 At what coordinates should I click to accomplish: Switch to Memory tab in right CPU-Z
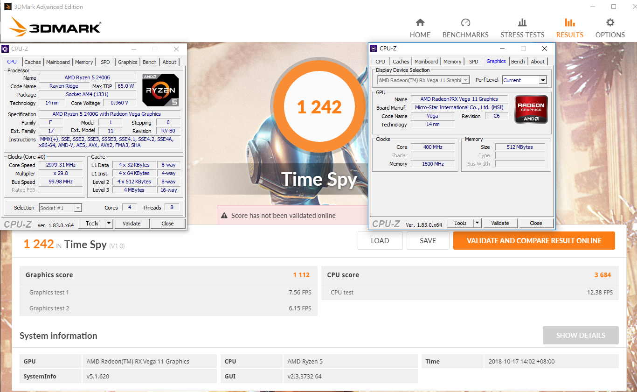pos(452,62)
